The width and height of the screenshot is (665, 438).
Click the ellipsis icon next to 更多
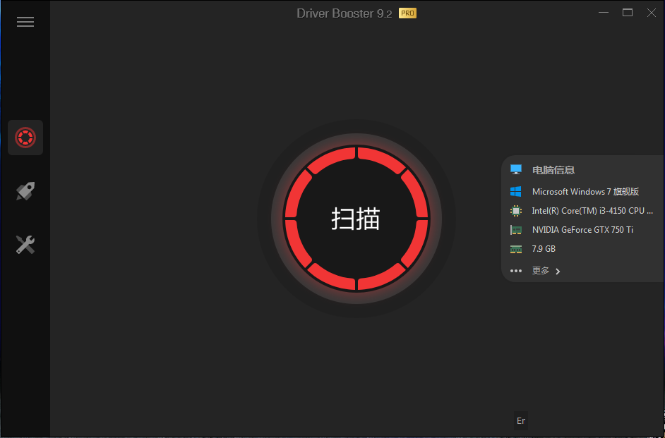point(516,270)
